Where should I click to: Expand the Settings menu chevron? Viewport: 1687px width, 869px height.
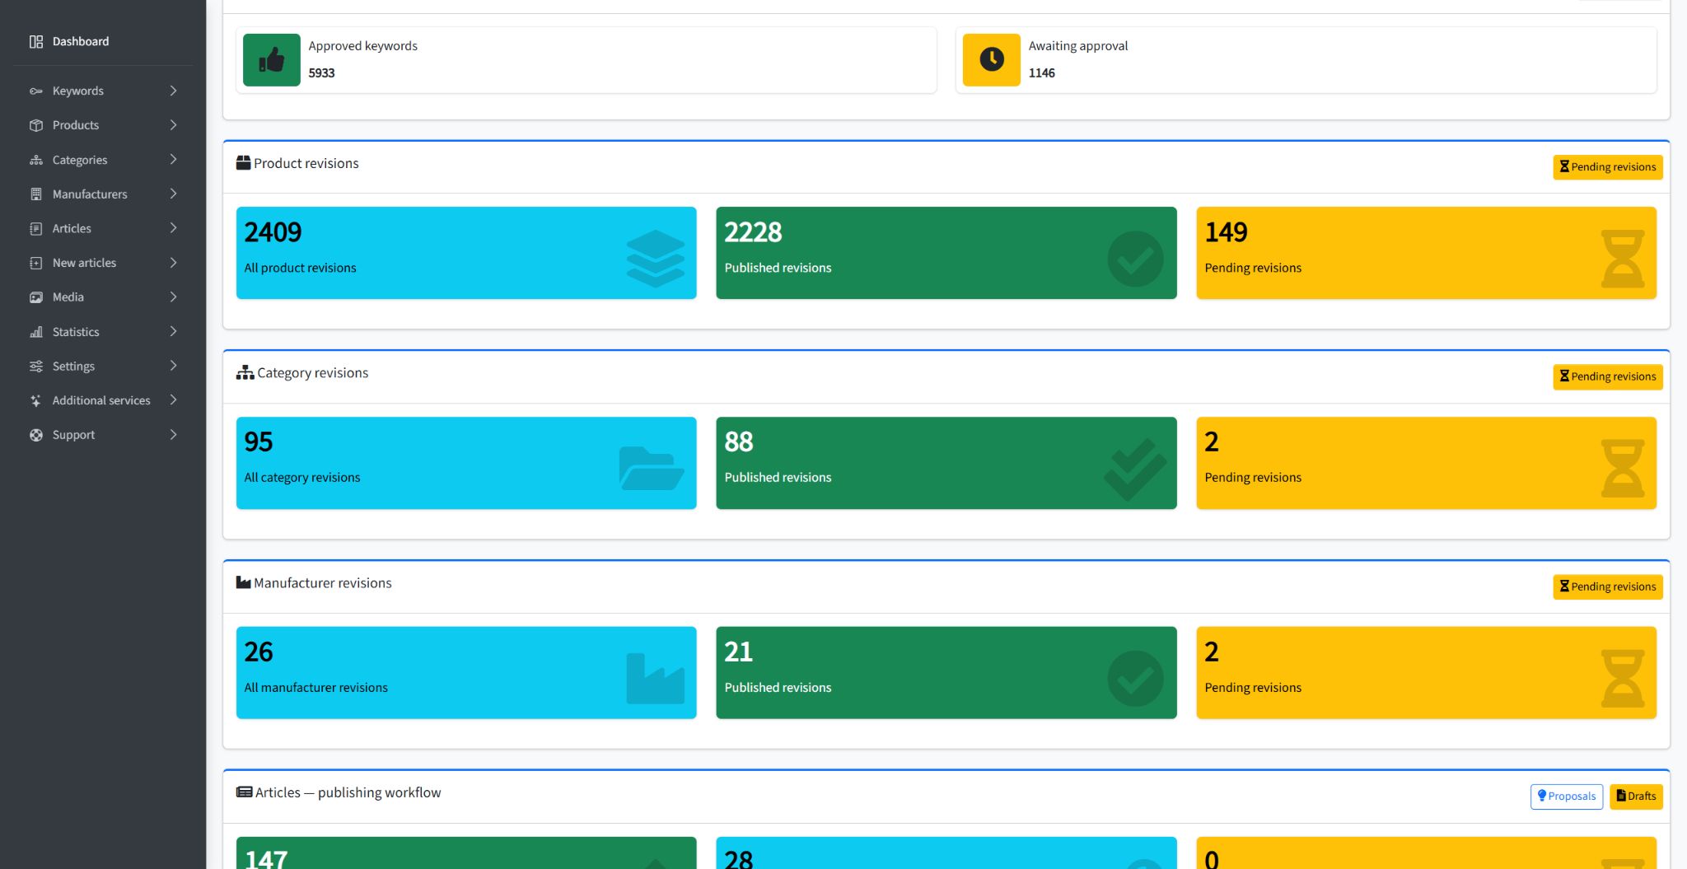173,366
